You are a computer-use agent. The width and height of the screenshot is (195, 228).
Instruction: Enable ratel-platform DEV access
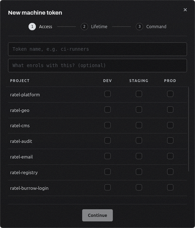click(x=108, y=94)
